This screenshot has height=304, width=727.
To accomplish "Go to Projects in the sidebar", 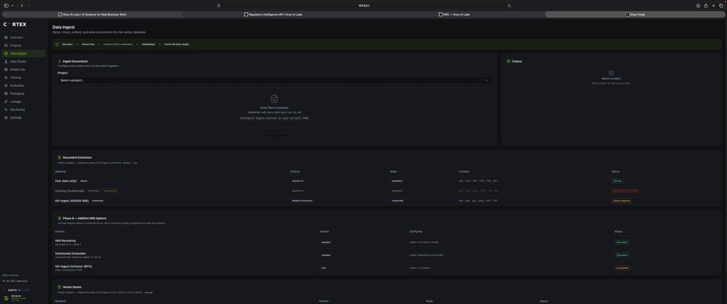I will (x=23, y=45).
